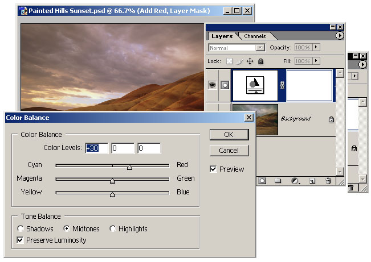
Task: Select the Highlights tone option
Action: pyautogui.click(x=113, y=228)
